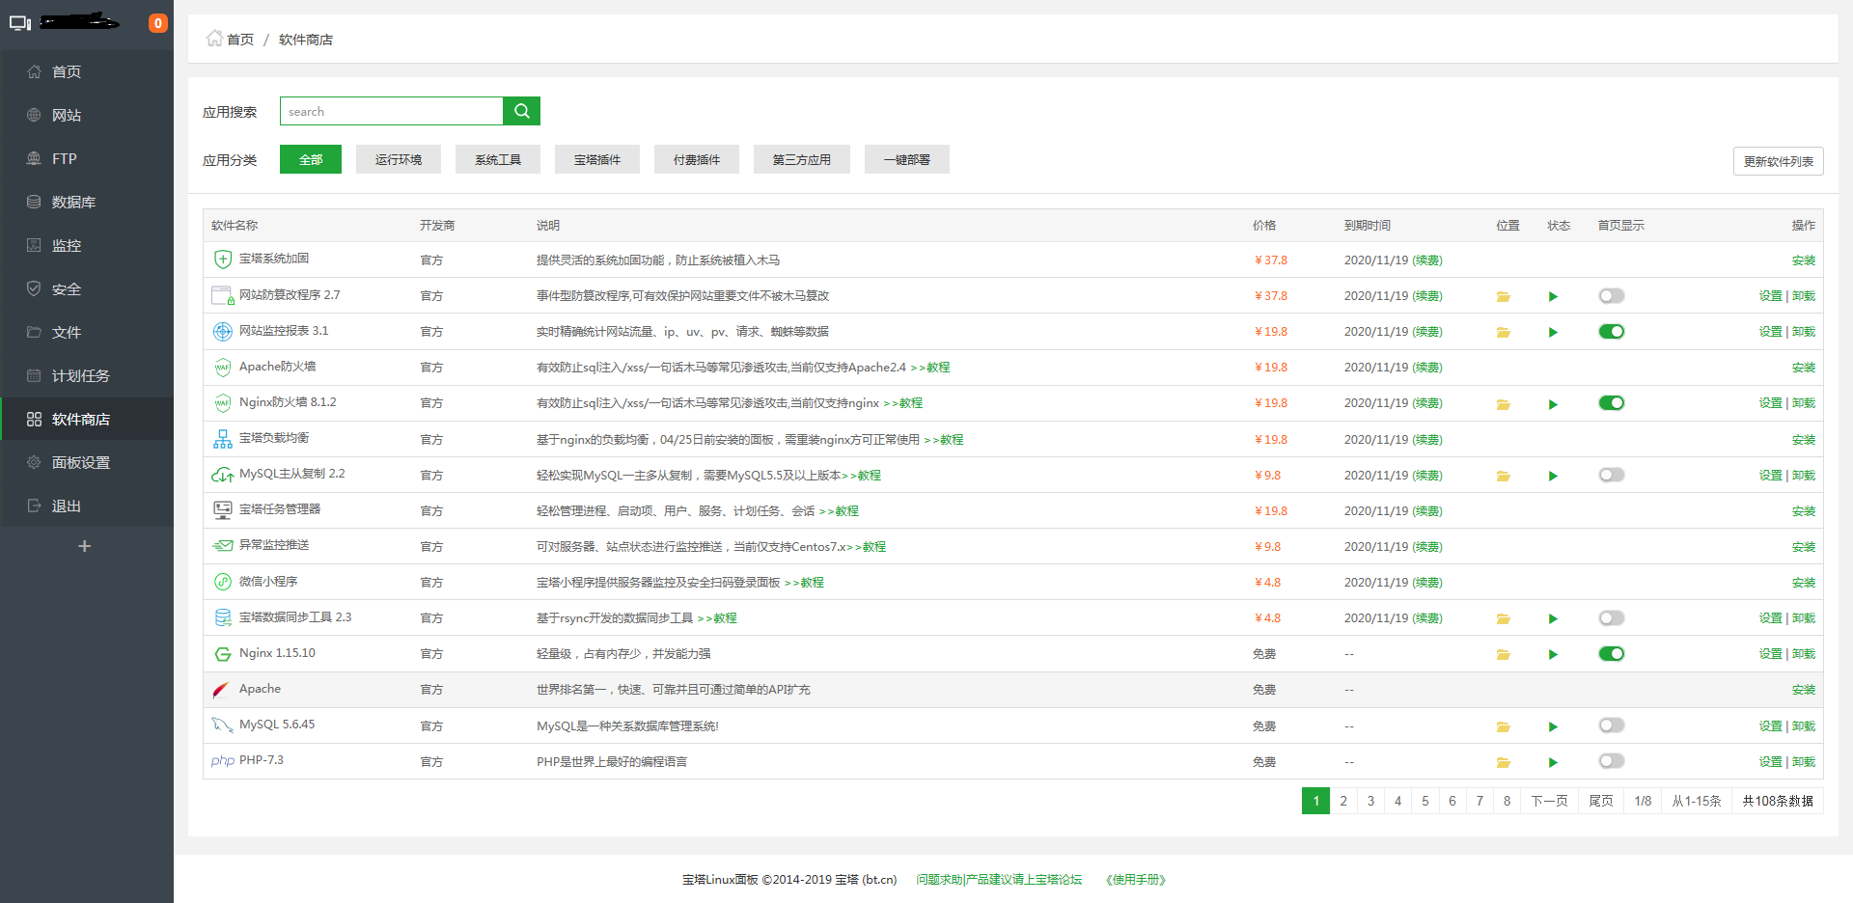Select the 付费插件 category tab
Image resolution: width=1853 pixels, height=903 pixels.
point(697,159)
